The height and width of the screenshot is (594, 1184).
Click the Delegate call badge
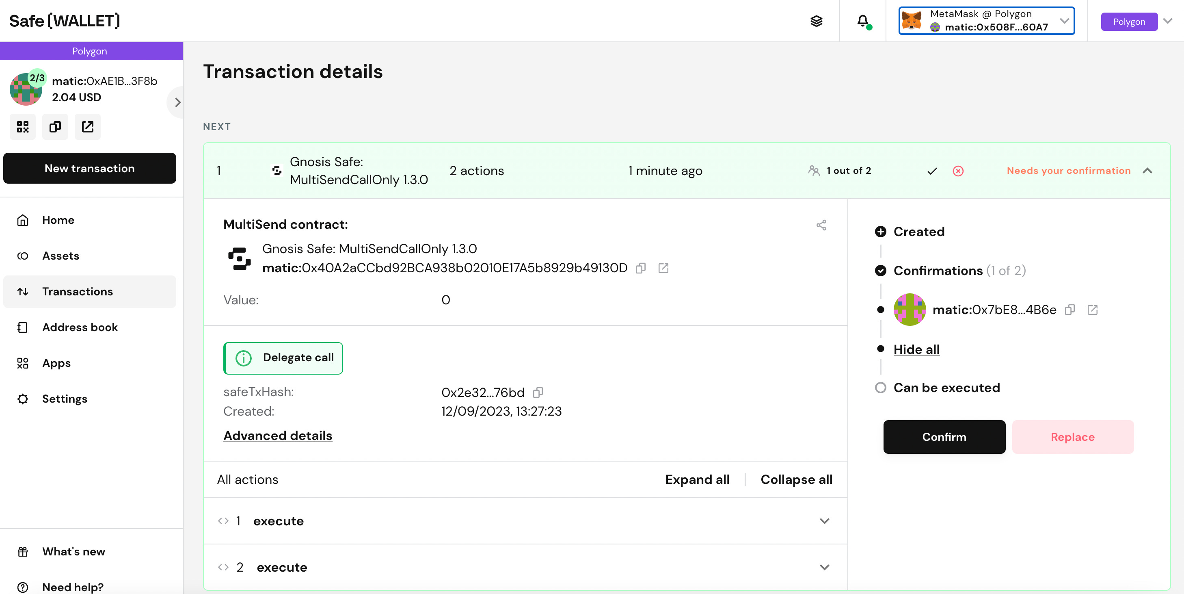(x=283, y=358)
